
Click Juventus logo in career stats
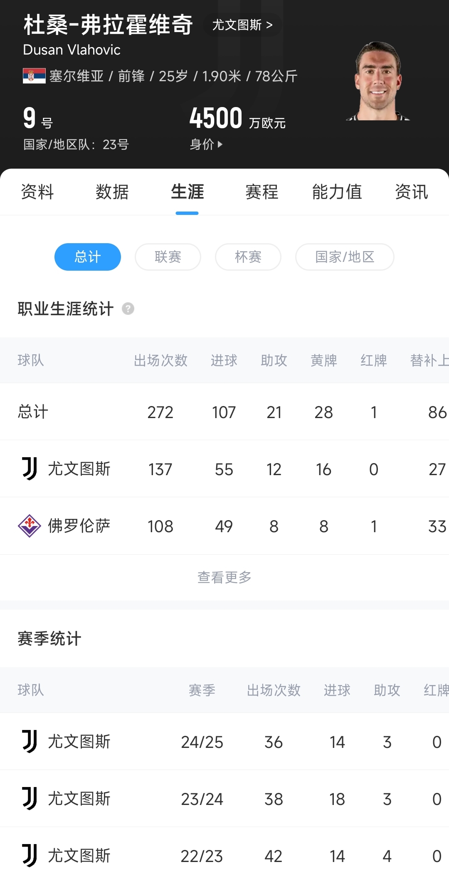coord(30,469)
